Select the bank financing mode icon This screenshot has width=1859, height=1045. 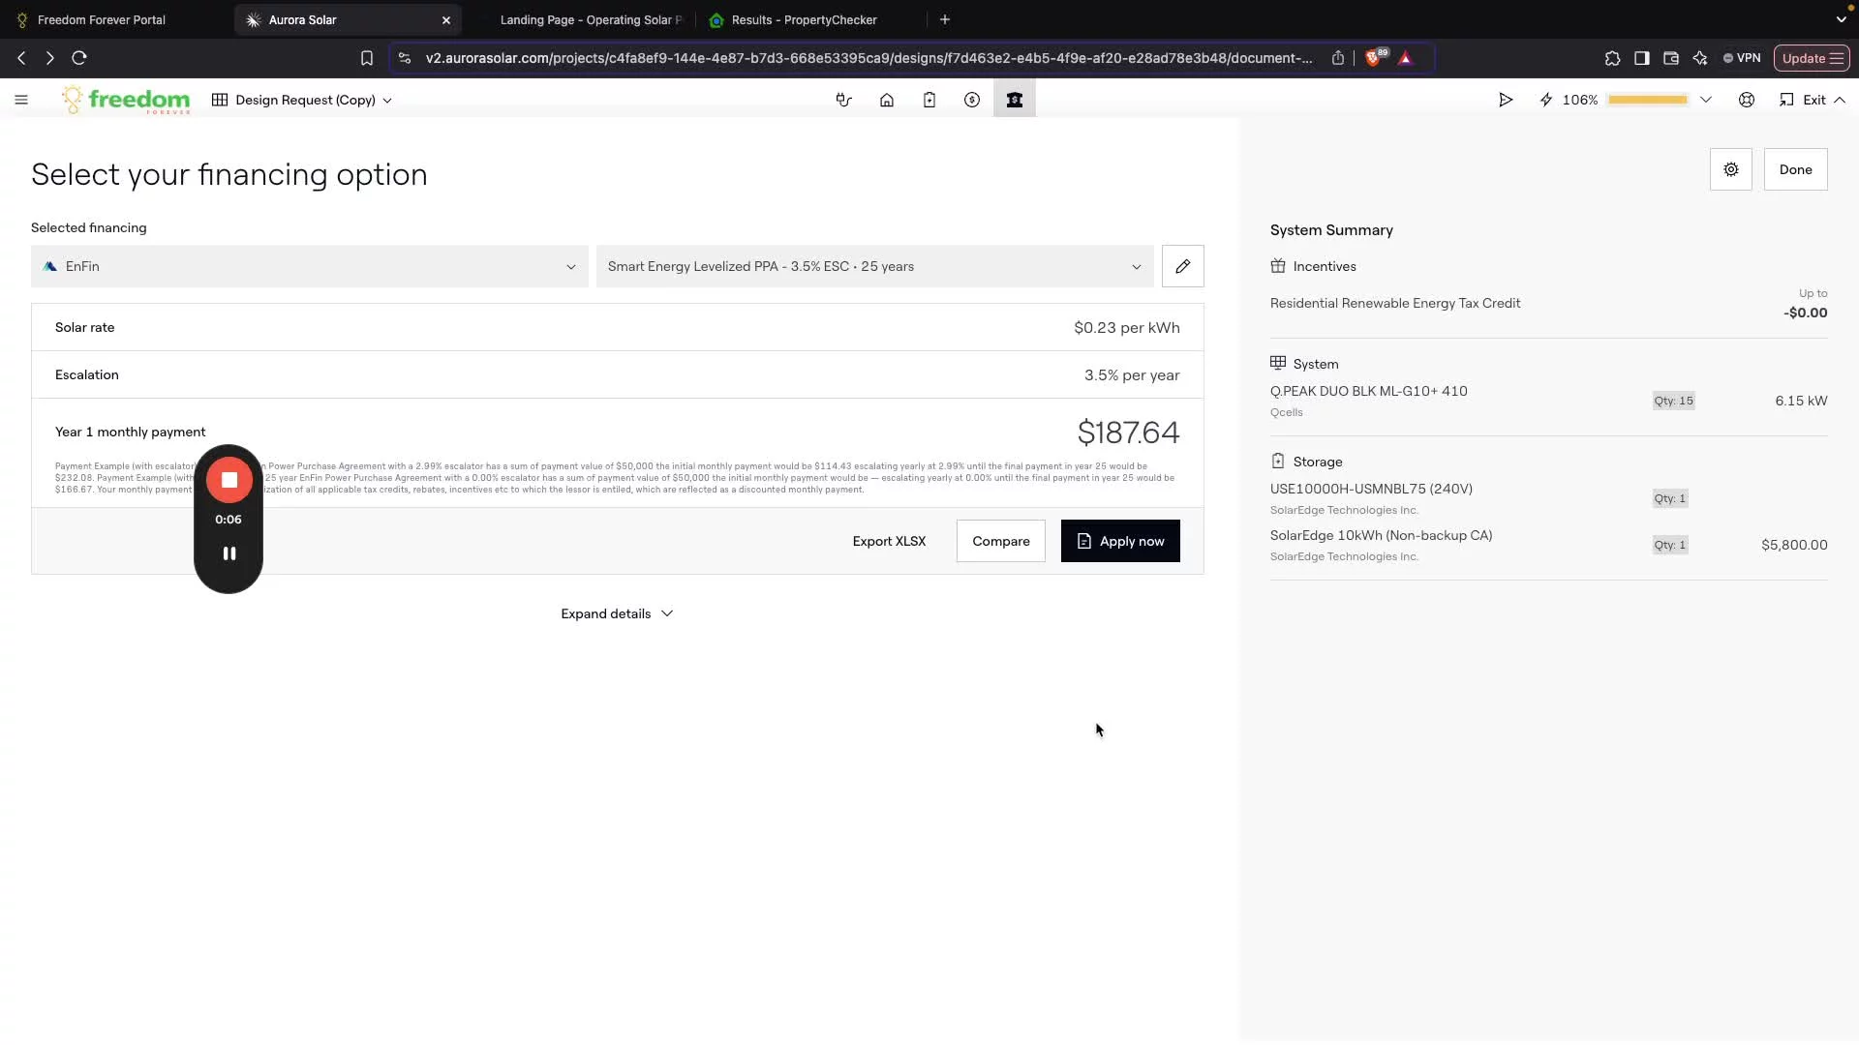(1015, 99)
